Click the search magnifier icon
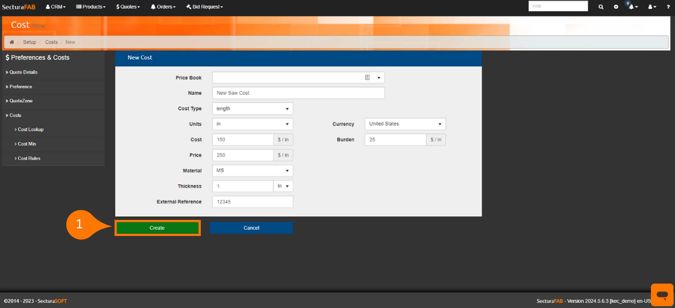This screenshot has width=675, height=308. coord(601,7)
